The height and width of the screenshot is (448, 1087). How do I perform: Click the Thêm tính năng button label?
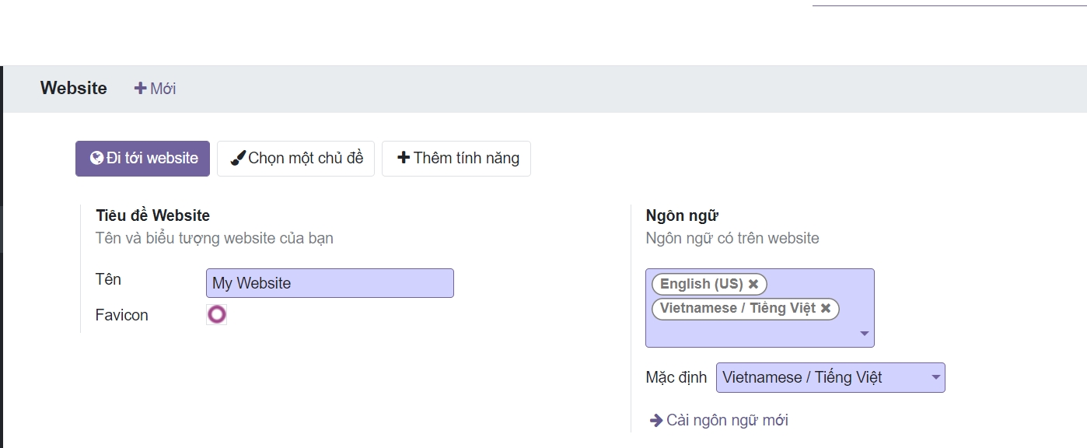(466, 159)
